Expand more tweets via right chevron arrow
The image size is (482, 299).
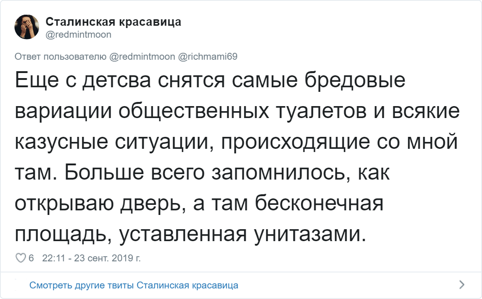pos(461,285)
